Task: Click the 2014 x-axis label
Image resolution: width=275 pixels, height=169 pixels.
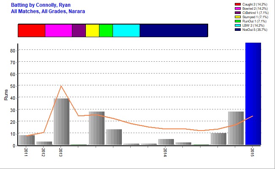Action: (165, 152)
